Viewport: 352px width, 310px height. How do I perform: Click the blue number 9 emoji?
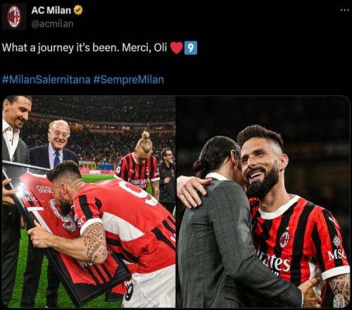point(191,48)
